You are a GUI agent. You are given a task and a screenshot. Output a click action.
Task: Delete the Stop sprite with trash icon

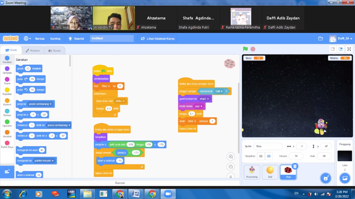[x=295, y=166]
